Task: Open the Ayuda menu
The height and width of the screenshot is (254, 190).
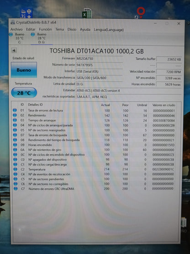Action: [85, 30]
